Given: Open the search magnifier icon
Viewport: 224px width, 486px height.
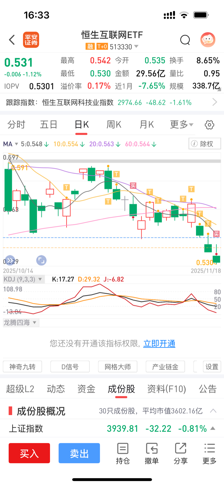Looking at the screenshot, I should point(185,40).
